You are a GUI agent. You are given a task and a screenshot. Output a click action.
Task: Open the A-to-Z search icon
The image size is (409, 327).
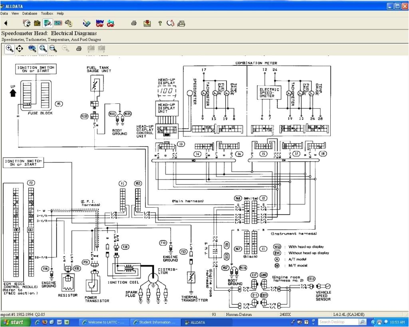(171, 23)
